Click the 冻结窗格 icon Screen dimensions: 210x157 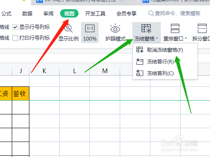click(146, 28)
